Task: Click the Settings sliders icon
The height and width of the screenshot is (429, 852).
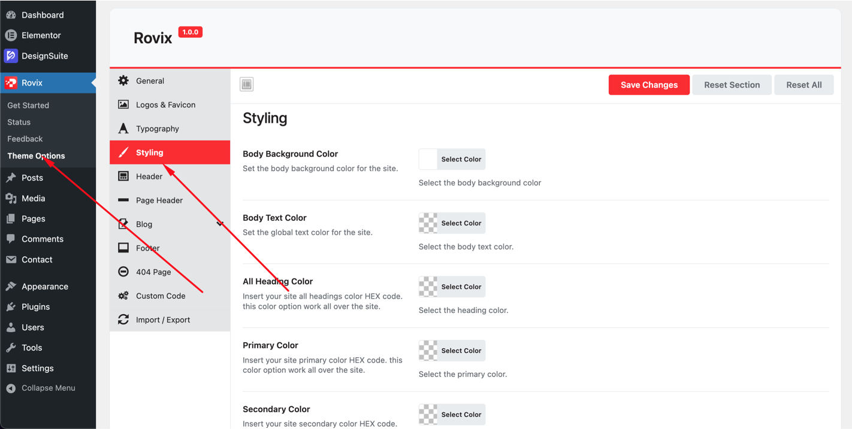Action: tap(11, 369)
